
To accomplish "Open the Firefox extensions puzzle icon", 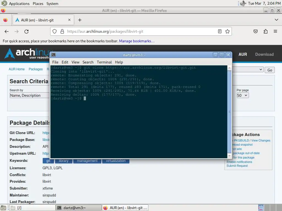I will coord(265,32).
